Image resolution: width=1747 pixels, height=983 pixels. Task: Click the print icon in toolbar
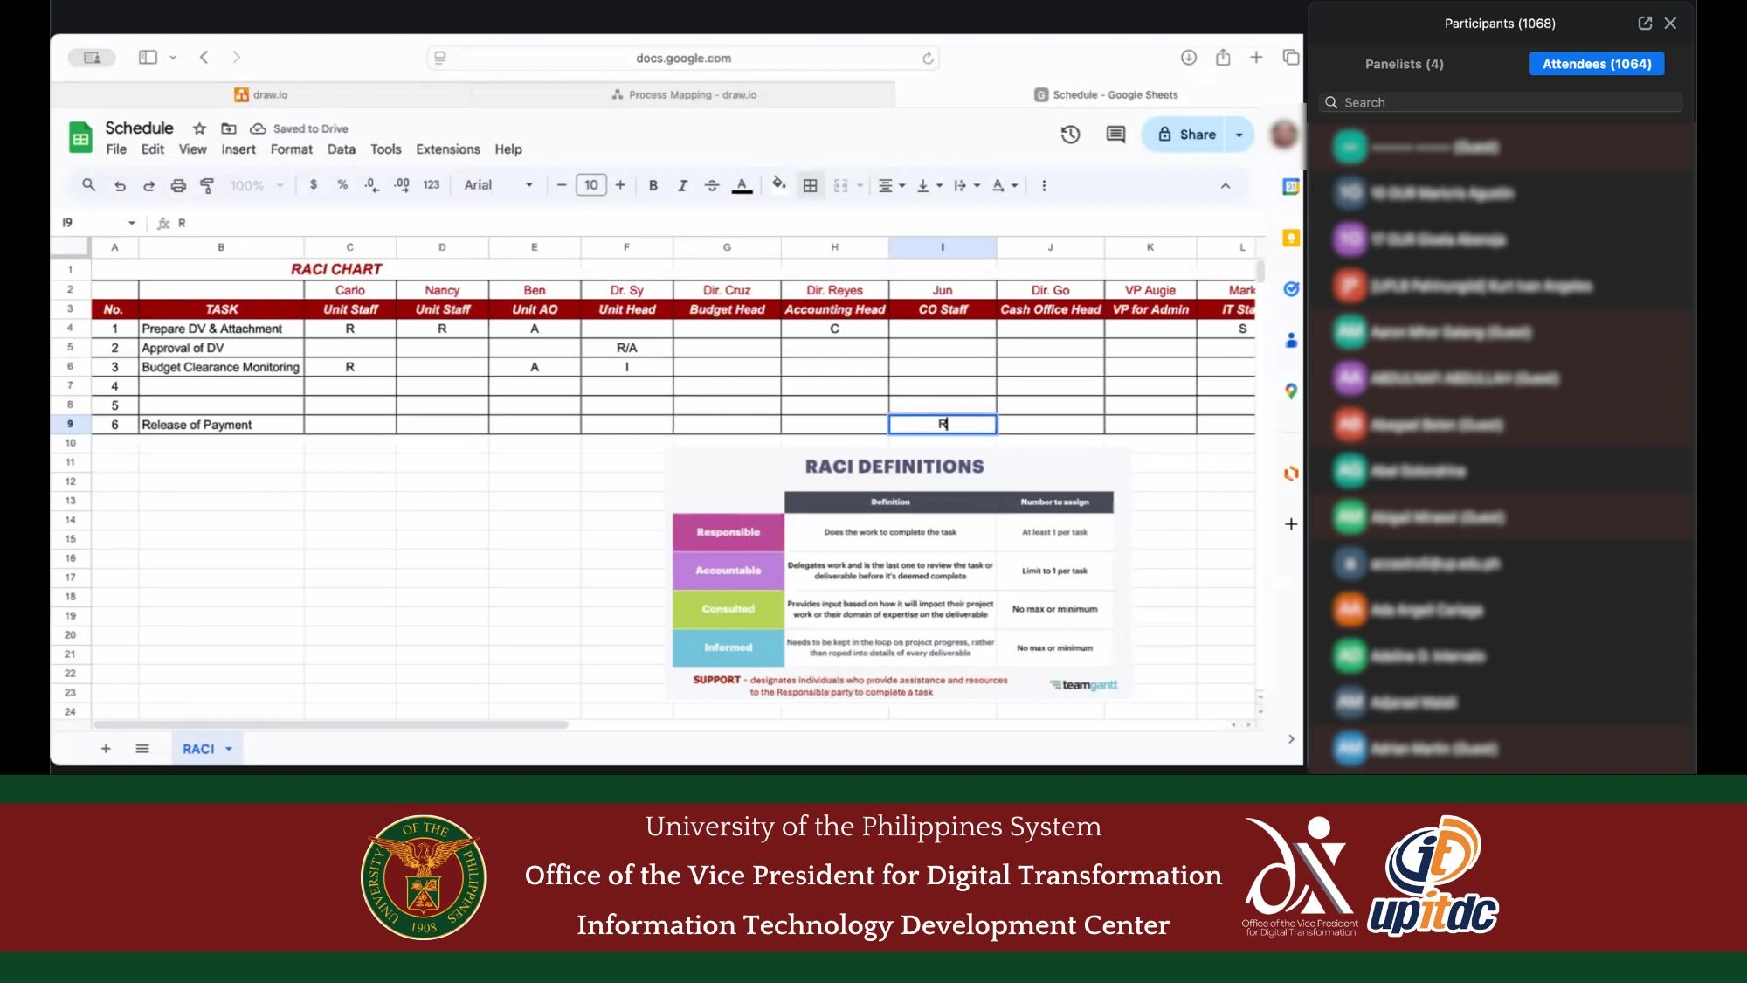click(x=178, y=185)
